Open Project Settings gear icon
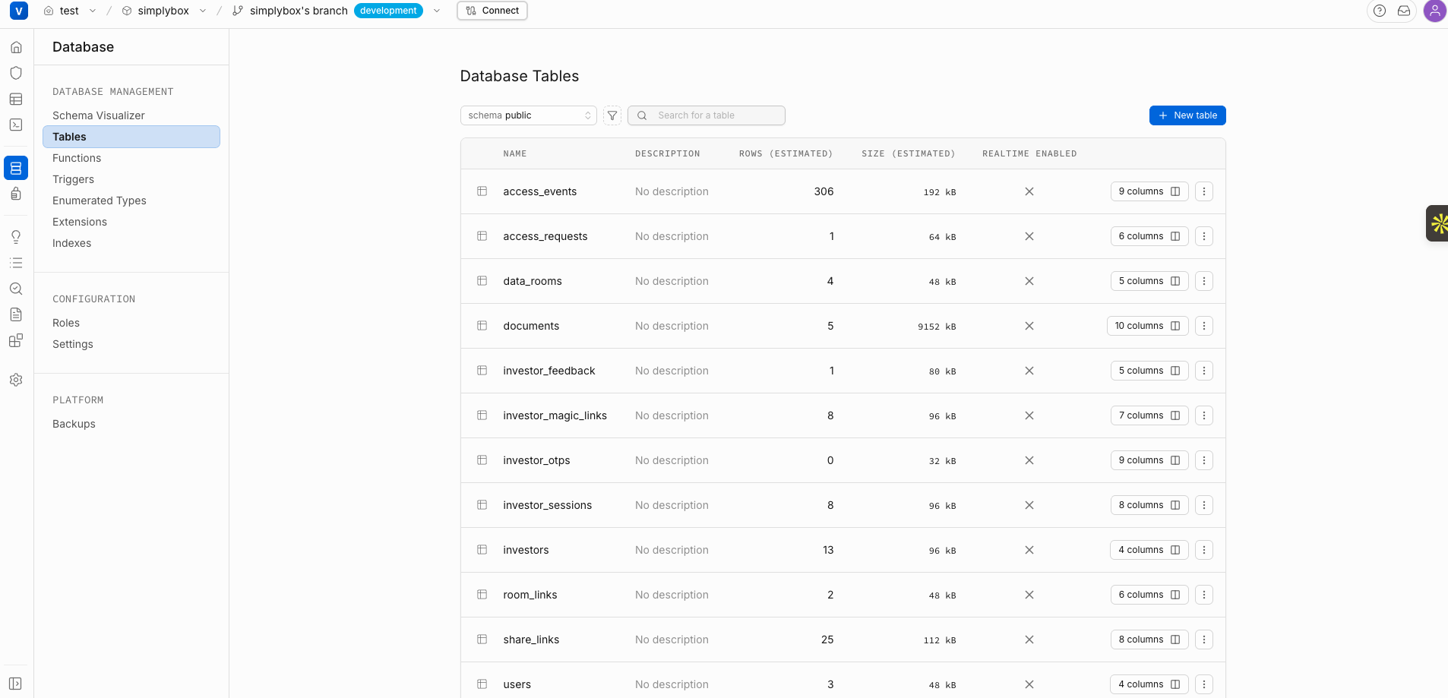The height and width of the screenshot is (698, 1448). [16, 380]
